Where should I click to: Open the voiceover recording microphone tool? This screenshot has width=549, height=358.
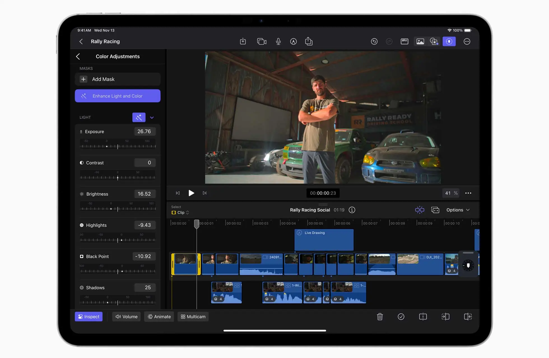[278, 41]
